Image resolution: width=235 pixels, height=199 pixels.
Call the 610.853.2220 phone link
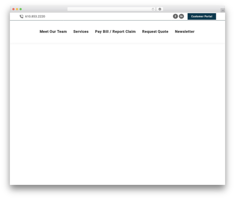pos(35,16)
